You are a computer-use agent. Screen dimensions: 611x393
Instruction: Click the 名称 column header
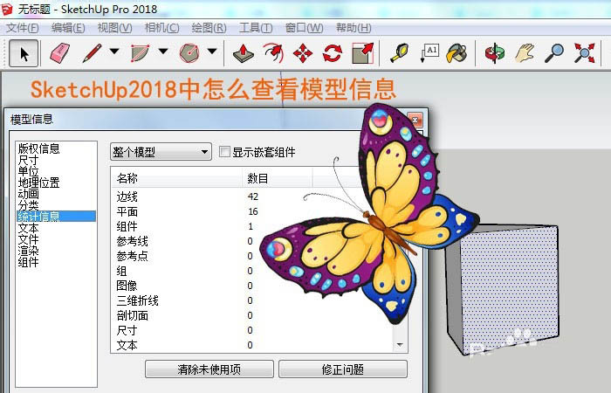coord(177,178)
